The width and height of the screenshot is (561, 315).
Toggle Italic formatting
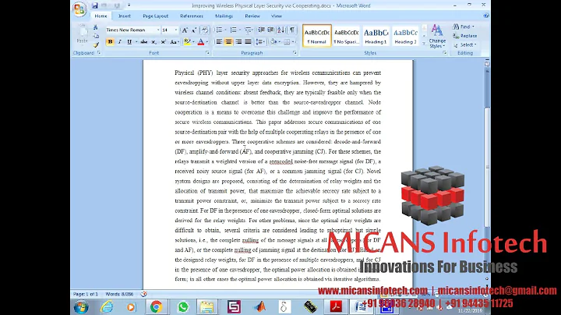point(120,42)
